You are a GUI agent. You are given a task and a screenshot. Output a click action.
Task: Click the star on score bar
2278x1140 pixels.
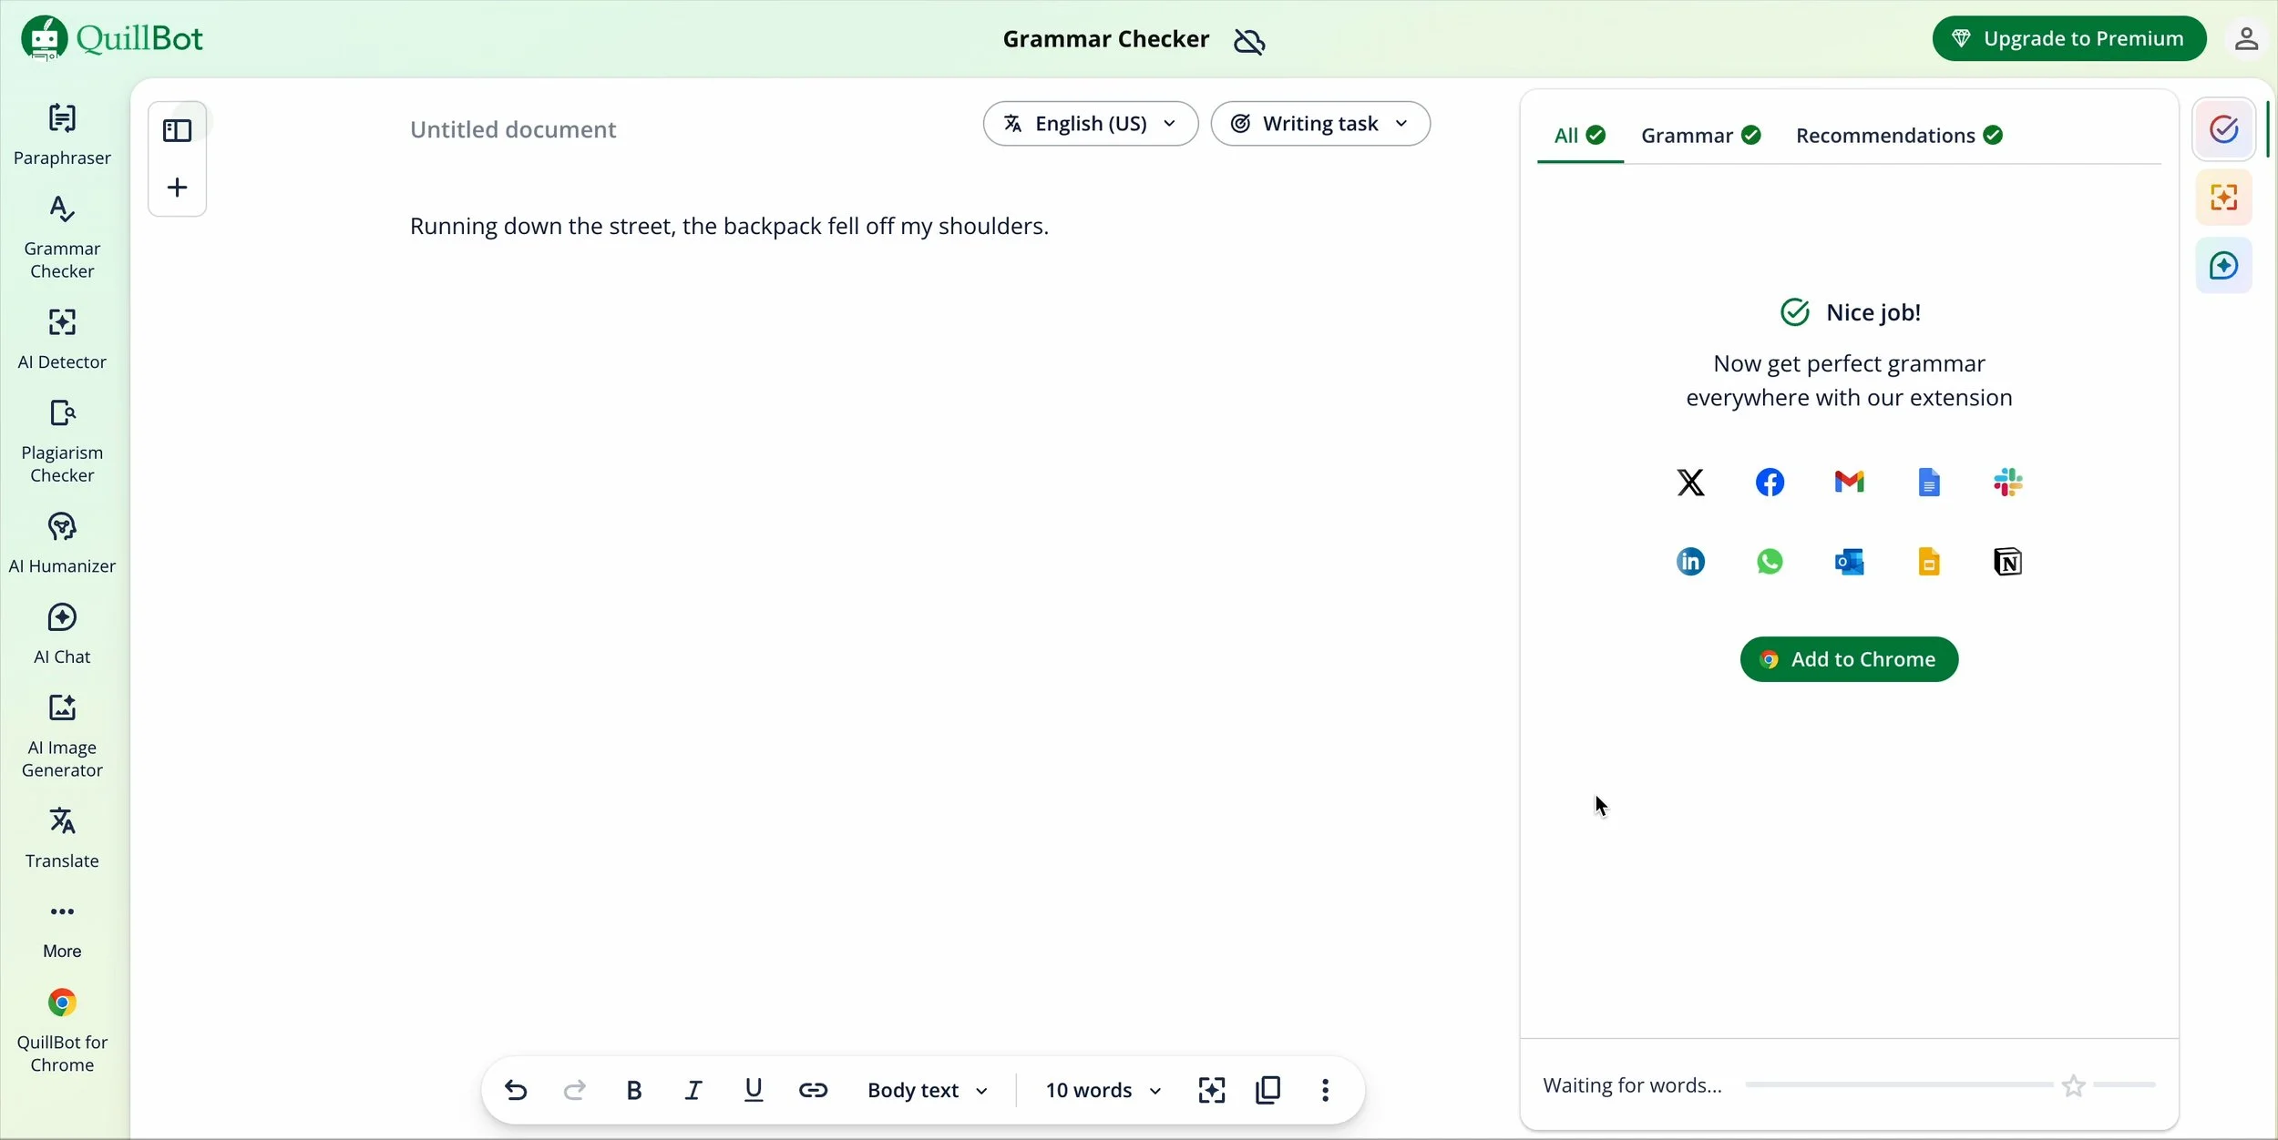click(2074, 1086)
